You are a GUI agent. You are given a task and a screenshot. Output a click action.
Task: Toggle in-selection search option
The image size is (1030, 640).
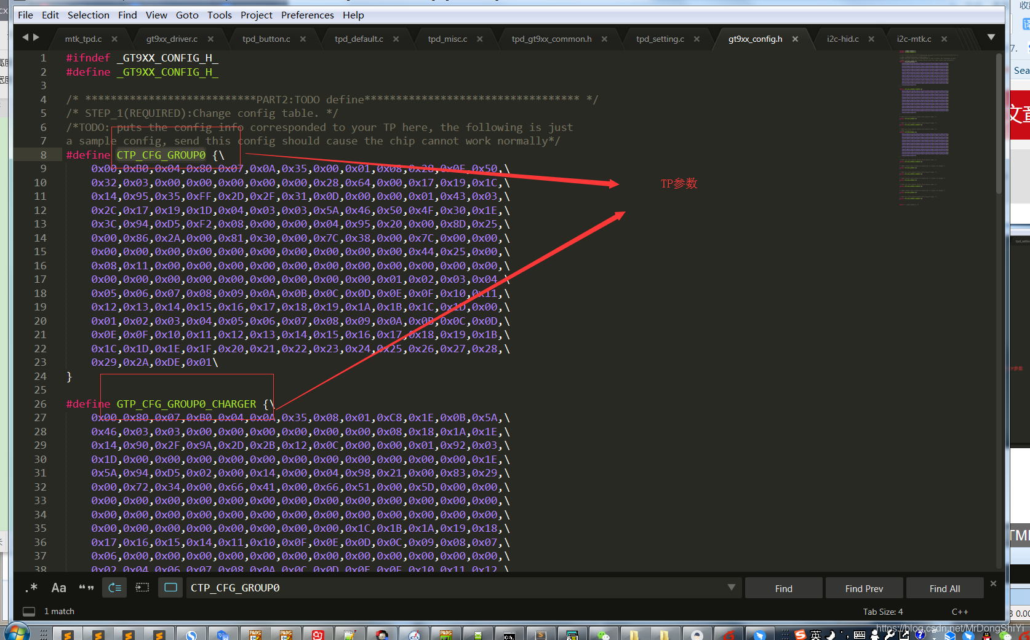(142, 588)
